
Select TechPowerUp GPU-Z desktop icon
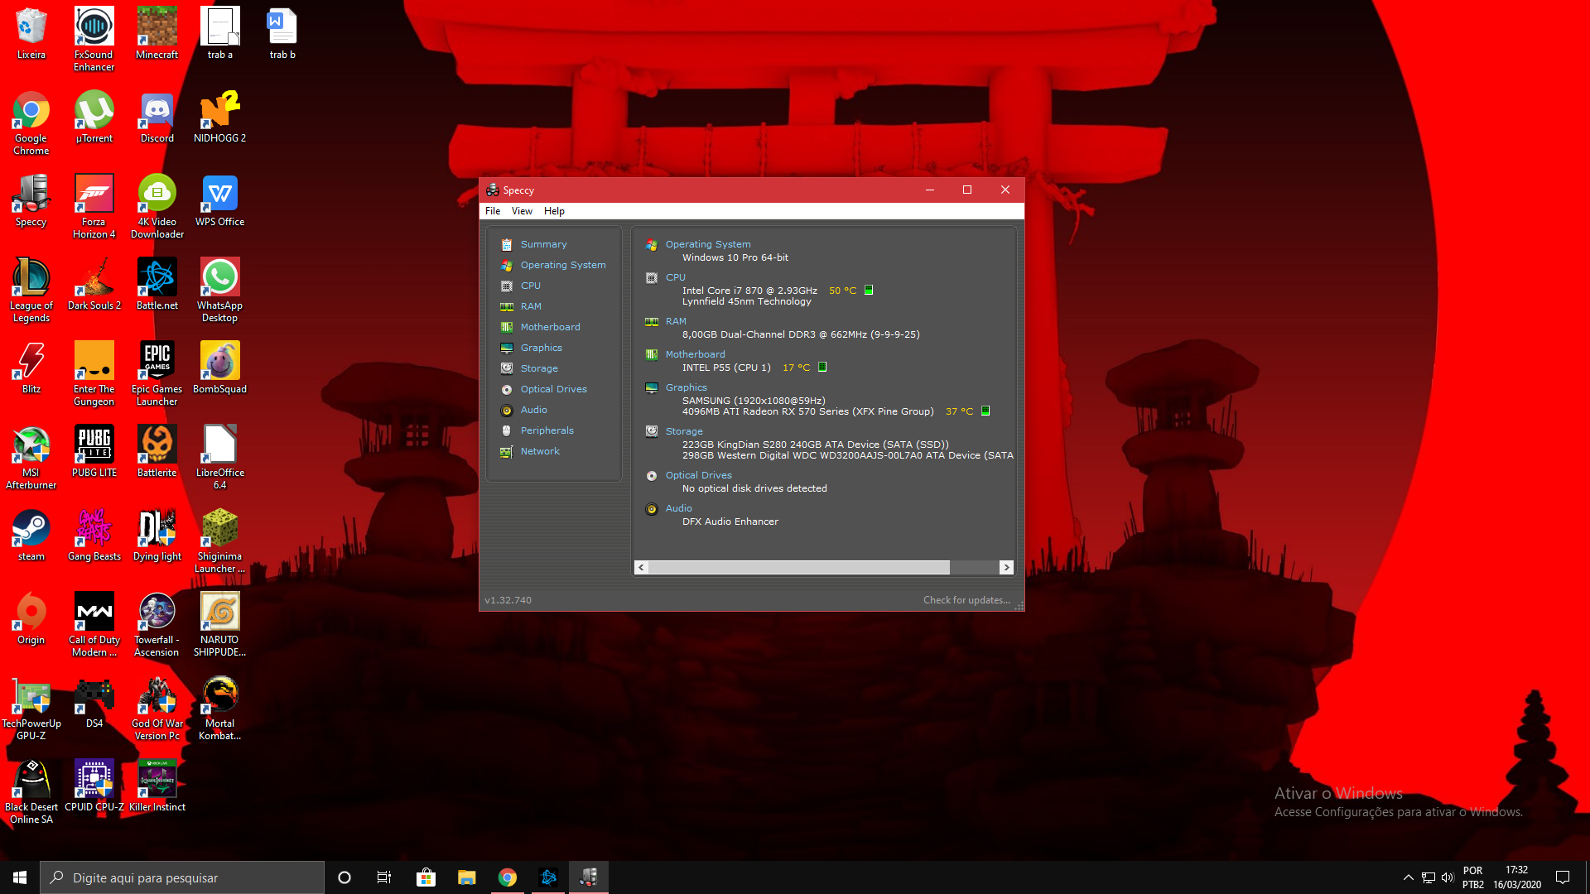[x=31, y=708]
